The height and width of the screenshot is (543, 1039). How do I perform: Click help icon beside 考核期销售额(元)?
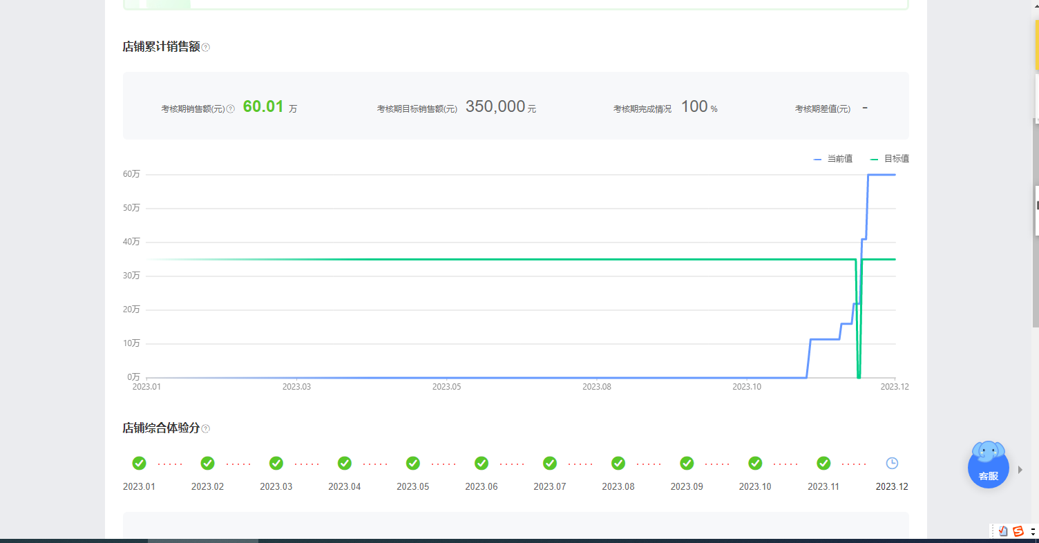[231, 109]
